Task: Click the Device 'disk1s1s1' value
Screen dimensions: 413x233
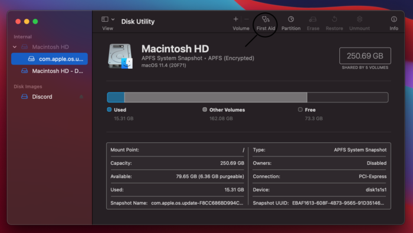Action: [376, 189]
